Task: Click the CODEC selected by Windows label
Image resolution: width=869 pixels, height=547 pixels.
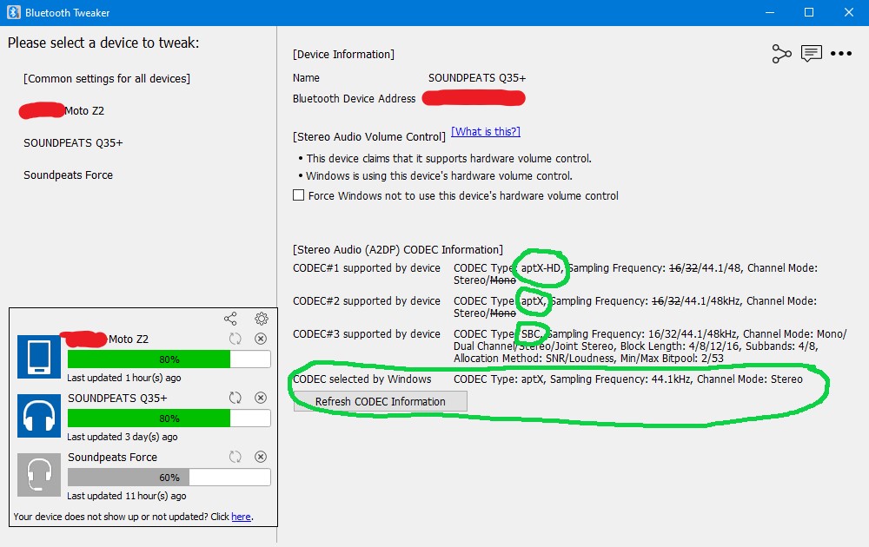Action: (x=362, y=379)
